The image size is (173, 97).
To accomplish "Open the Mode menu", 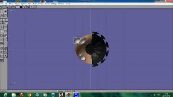I will click(11, 4).
